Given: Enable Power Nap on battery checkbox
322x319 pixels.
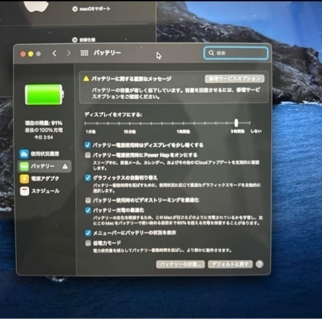Looking at the screenshot, I should pos(87,155).
